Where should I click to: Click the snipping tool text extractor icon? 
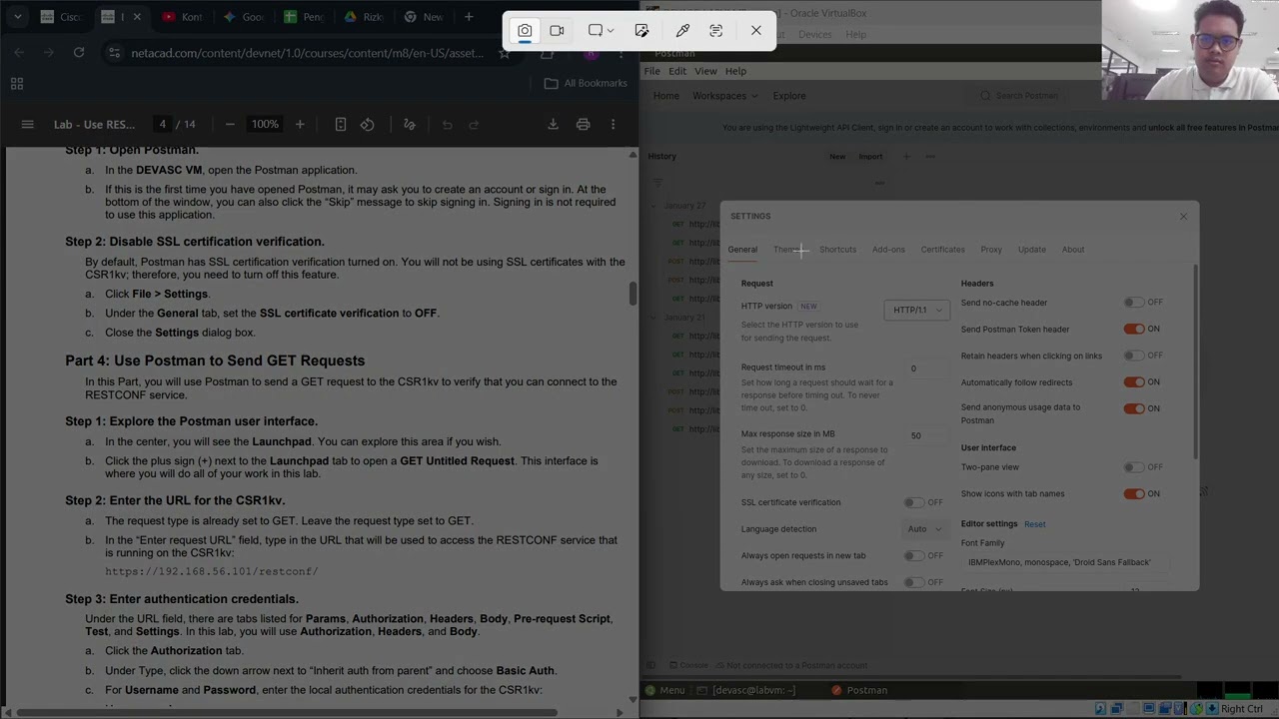click(x=716, y=31)
